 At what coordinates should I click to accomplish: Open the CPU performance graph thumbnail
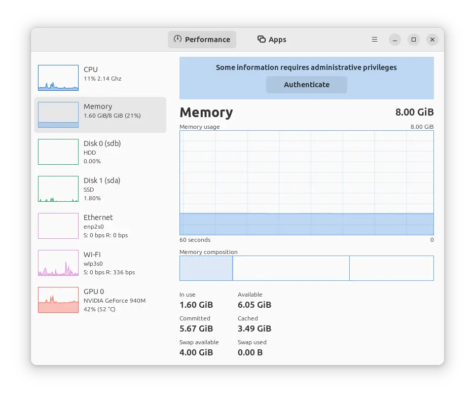tap(58, 78)
